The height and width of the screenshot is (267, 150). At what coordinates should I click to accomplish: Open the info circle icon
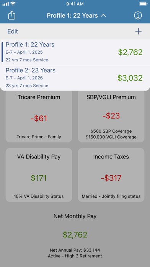(138, 15)
